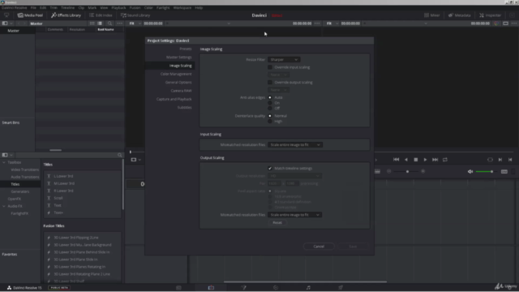The height and width of the screenshot is (292, 519).
Task: Click the Stop playback button
Action: click(416, 160)
